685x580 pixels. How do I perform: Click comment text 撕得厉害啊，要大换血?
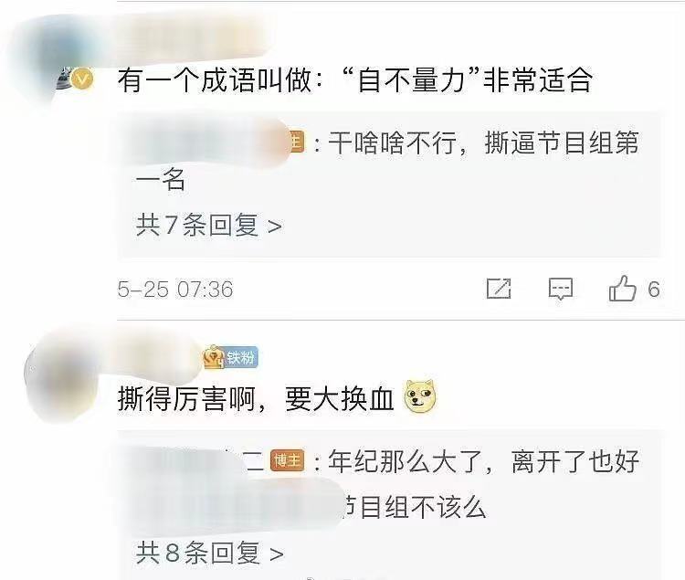coord(256,399)
